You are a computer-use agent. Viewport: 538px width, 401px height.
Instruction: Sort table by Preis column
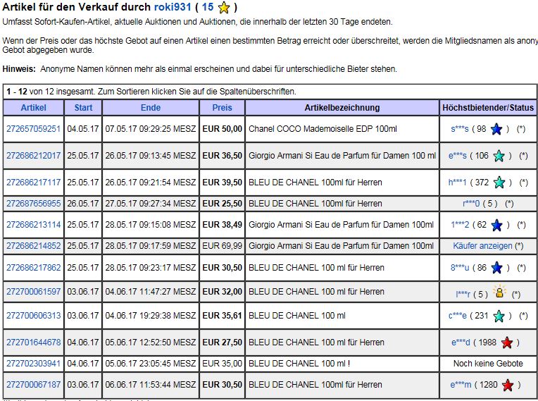click(222, 108)
